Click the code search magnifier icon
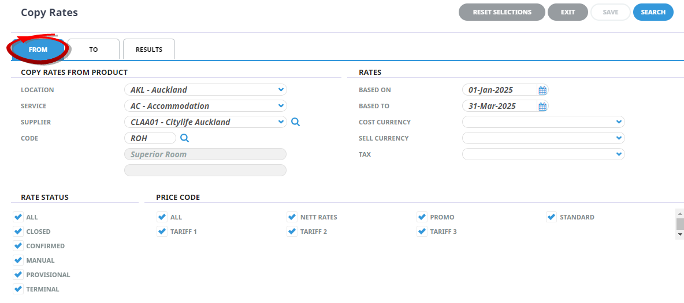The height and width of the screenshot is (303, 684). [184, 138]
